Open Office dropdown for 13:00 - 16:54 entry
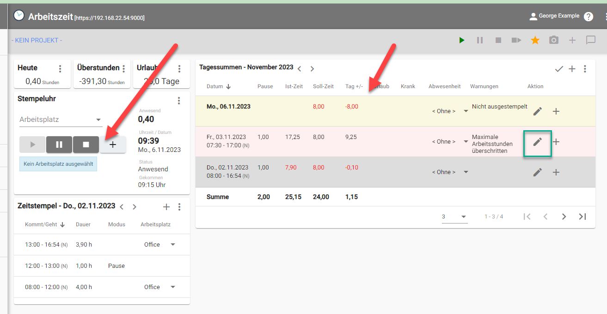The height and width of the screenshot is (314, 607). [x=159, y=245]
